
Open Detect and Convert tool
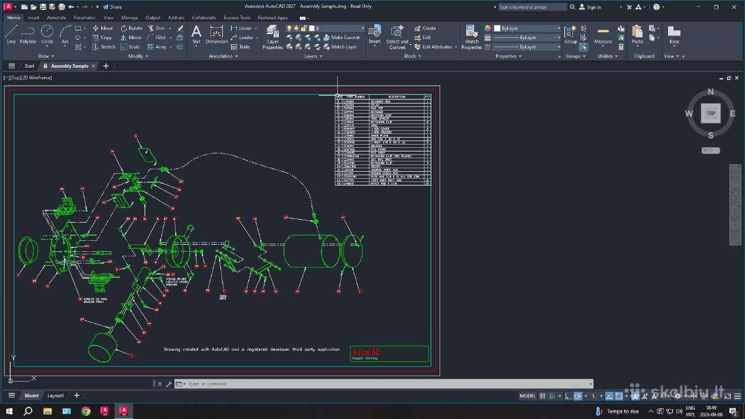(x=397, y=37)
